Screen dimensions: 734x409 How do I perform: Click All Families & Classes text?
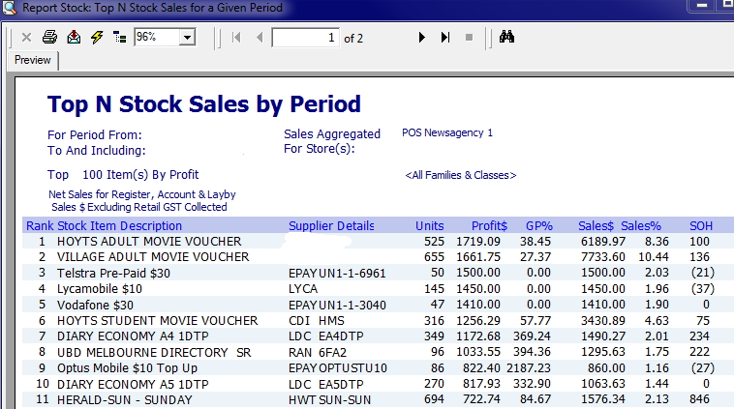[x=461, y=175]
